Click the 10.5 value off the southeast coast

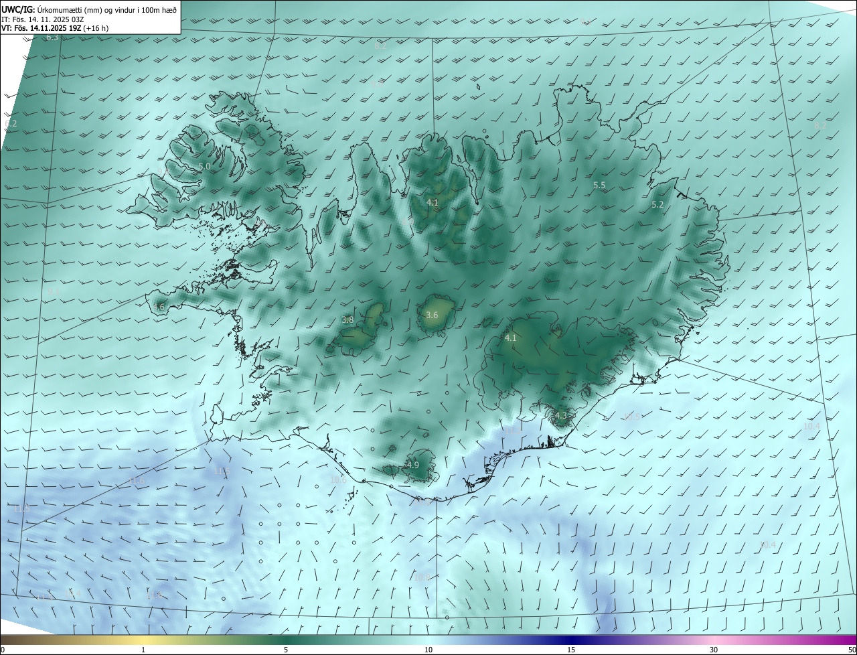click(632, 417)
